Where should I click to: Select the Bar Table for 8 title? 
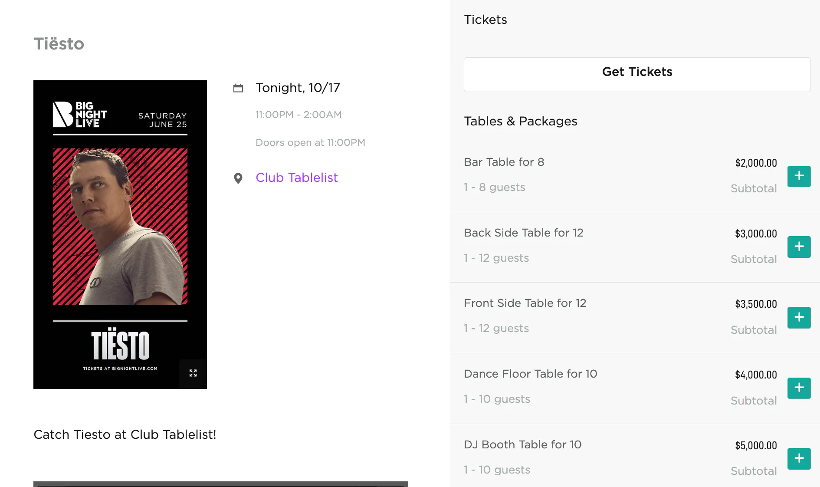coord(504,162)
